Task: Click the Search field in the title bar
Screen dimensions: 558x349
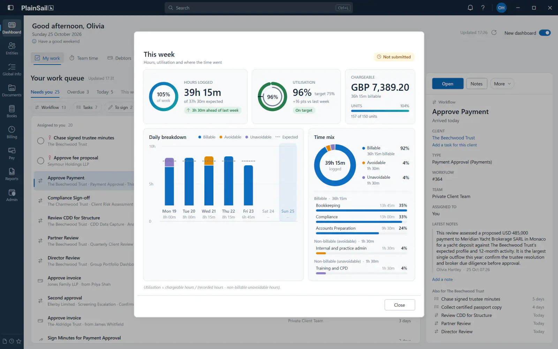Action: (x=258, y=8)
